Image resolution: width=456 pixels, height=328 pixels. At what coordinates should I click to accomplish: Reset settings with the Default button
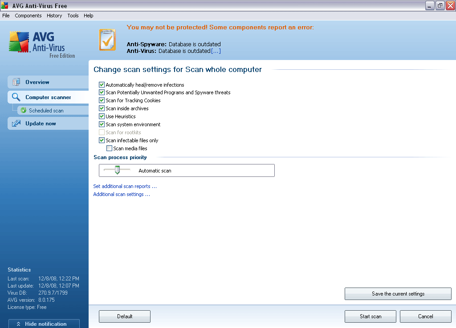125,316
